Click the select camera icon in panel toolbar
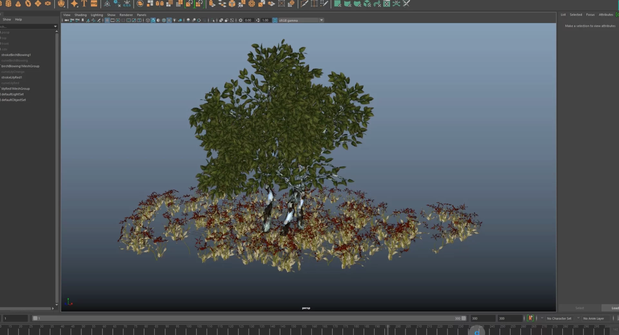Image resolution: width=619 pixels, height=335 pixels. tap(66, 20)
